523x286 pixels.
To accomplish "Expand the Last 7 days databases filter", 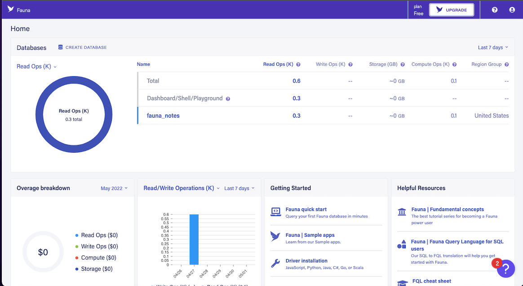I will click(493, 48).
